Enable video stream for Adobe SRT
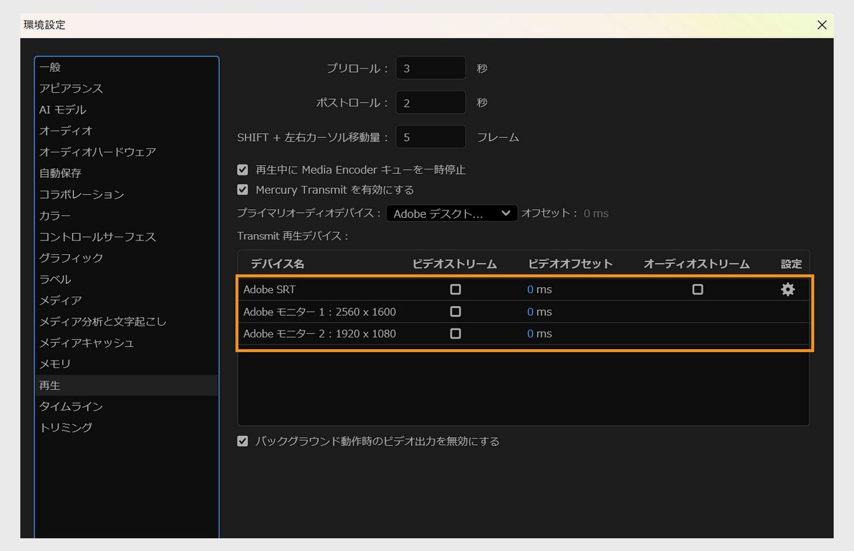Screen dimensions: 854x551 point(455,290)
